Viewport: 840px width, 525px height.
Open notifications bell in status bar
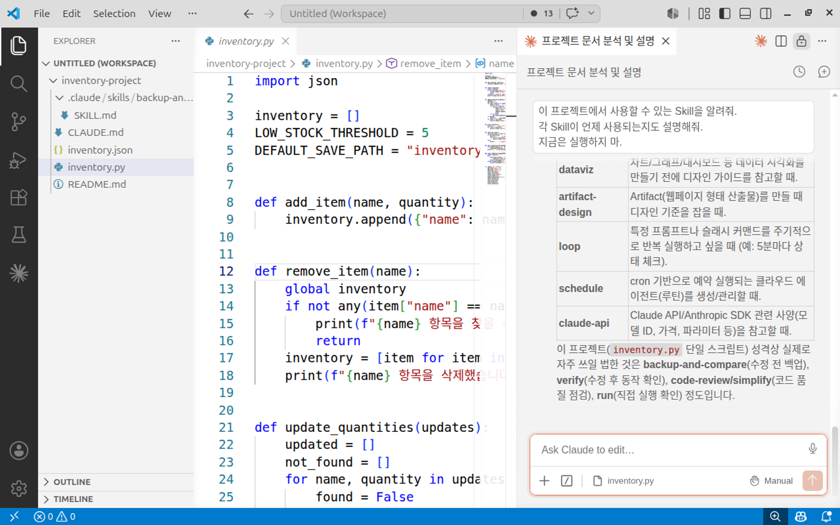point(826,516)
